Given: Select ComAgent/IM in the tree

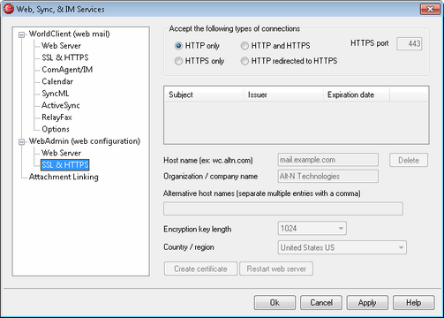Looking at the screenshot, I should (67, 70).
